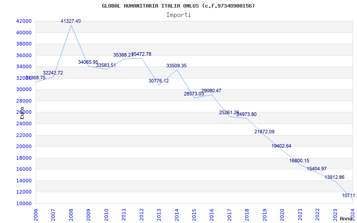This screenshot has height=223, width=357.
Task: Click the 35472.78 data label
Action: pos(141,54)
